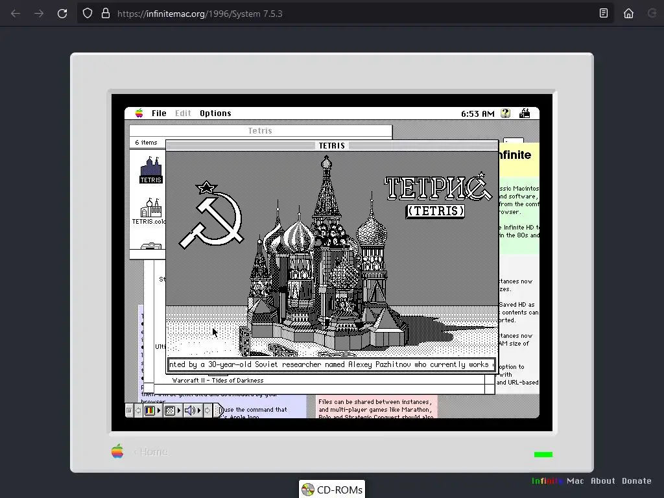Click the ТЕТРИС Cyrillic title logo

coord(438,187)
